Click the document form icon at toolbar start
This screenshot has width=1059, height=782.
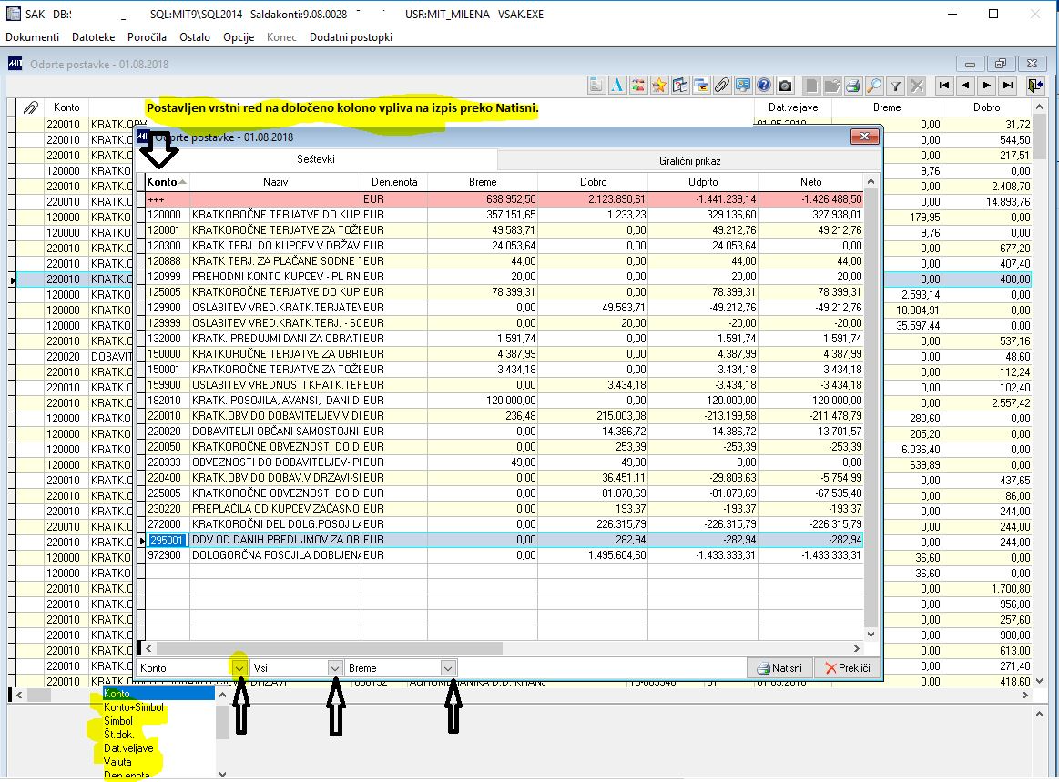pyautogui.click(x=596, y=85)
